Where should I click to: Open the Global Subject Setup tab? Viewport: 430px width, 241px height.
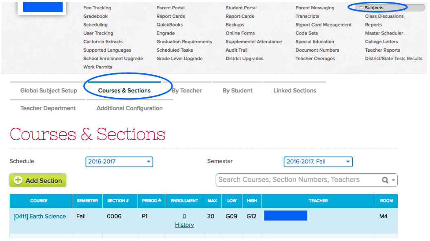click(x=49, y=90)
